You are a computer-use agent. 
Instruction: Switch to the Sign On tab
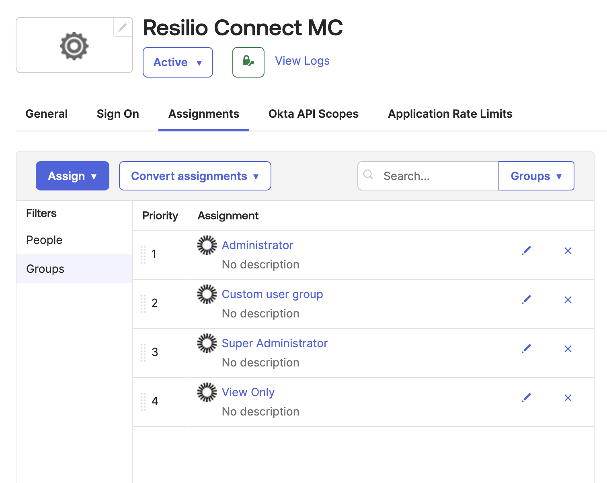tap(118, 114)
